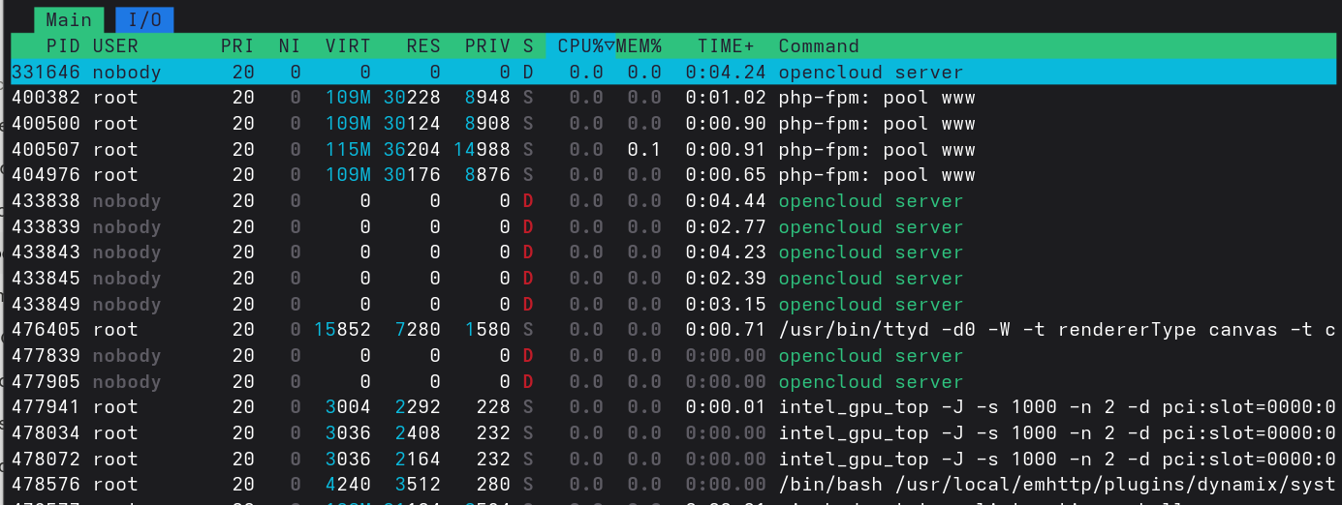Sort by the NI column header

[290, 45]
